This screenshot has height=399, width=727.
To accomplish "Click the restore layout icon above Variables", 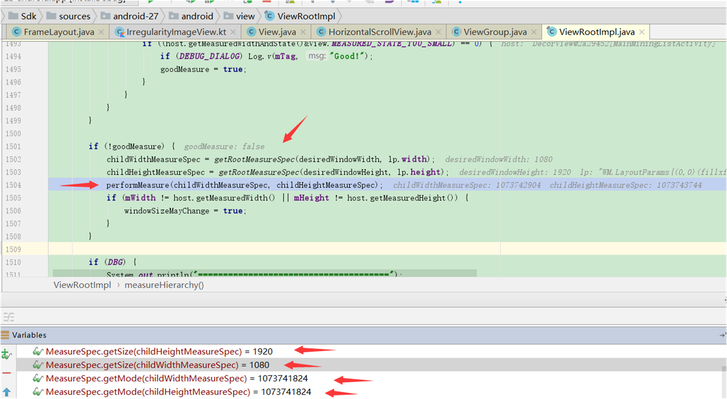I will pyautogui.click(x=8, y=317).
